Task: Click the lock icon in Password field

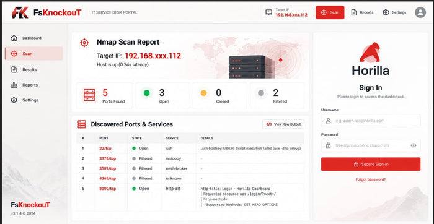Action: tap(328, 145)
